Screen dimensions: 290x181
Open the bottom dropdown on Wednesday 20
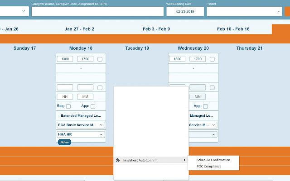coord(203,134)
